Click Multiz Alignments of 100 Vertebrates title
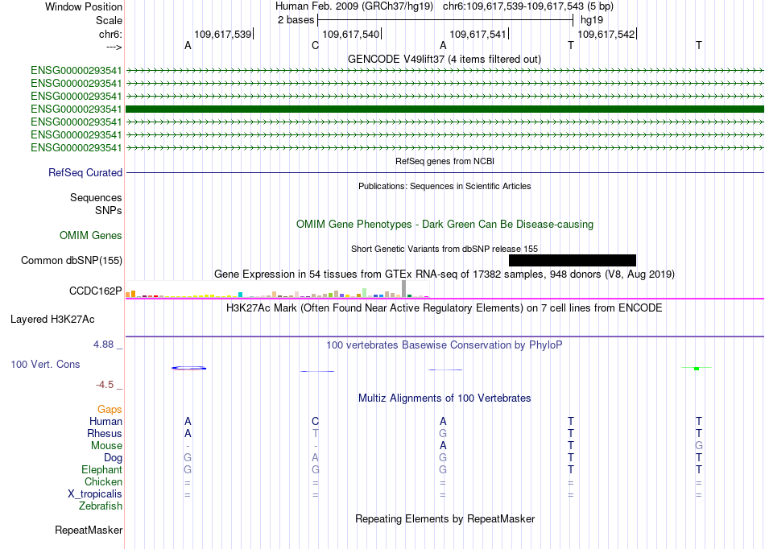The width and height of the screenshot is (765, 549). pos(445,398)
